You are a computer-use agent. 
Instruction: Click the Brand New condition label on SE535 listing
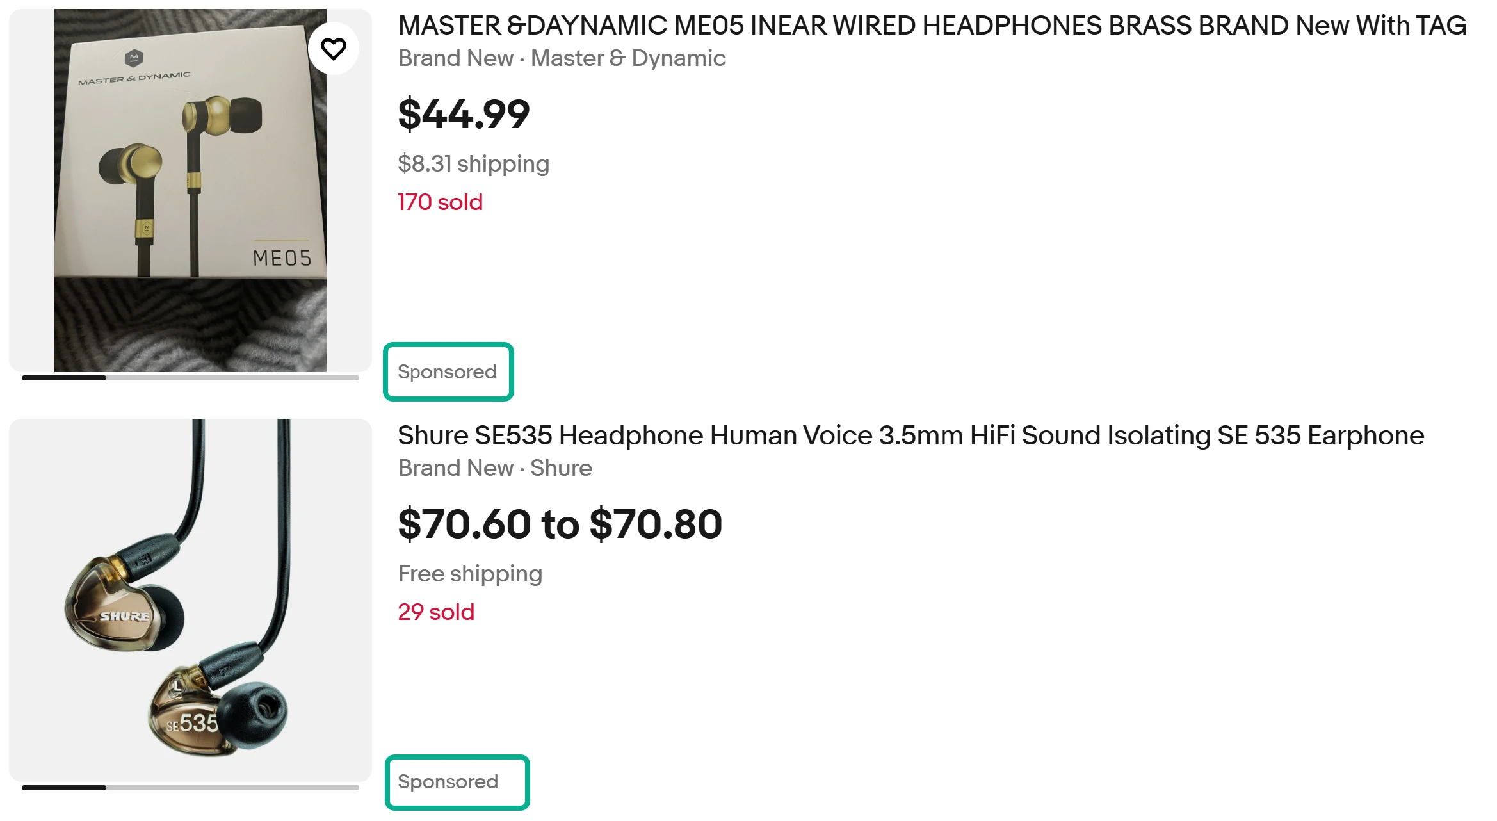(455, 468)
